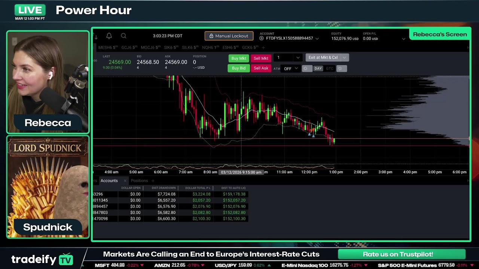Select DAY time-in-force toggle
Image resolution: width=479 pixels, height=269 pixels.
[318, 68]
